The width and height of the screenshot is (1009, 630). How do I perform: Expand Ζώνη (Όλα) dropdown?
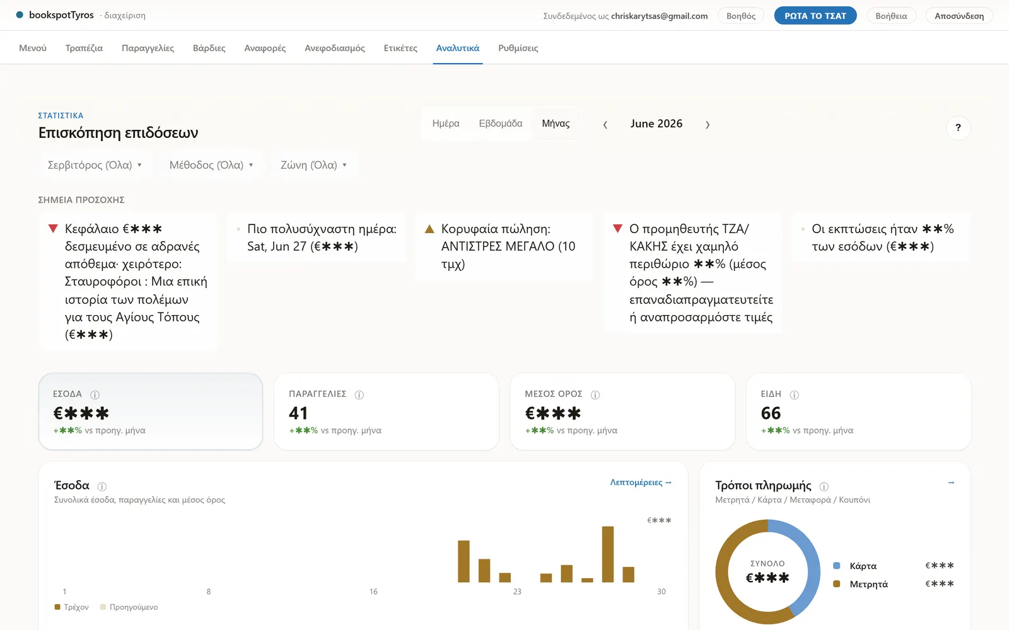pyautogui.click(x=314, y=165)
